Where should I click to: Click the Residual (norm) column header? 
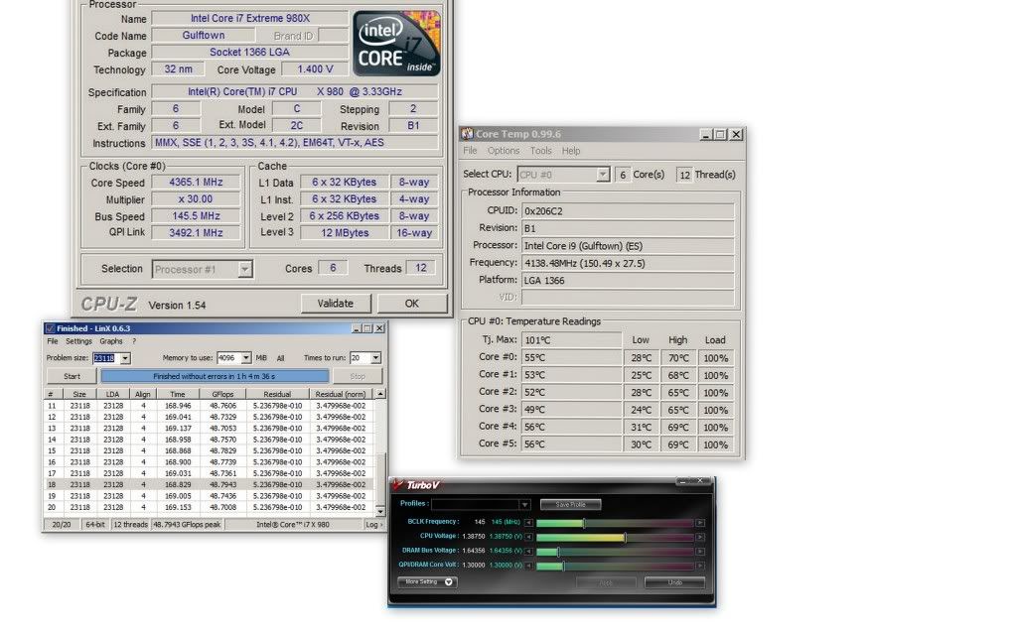point(341,394)
